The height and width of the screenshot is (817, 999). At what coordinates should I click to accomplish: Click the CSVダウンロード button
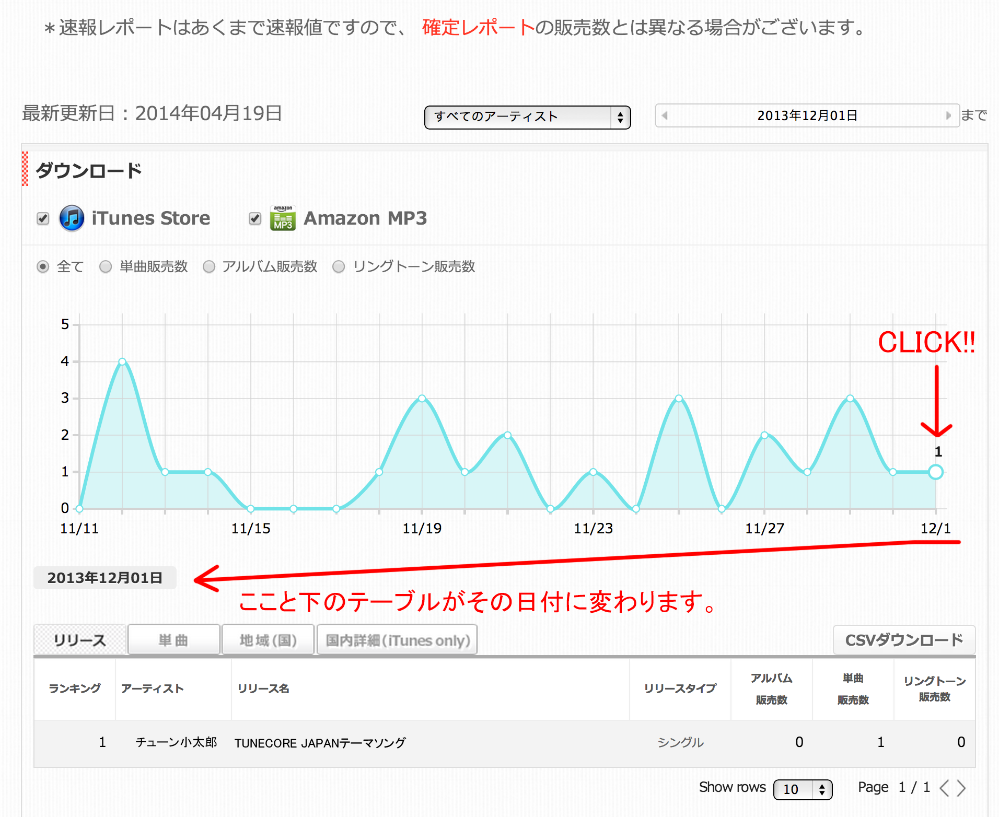[x=904, y=640]
